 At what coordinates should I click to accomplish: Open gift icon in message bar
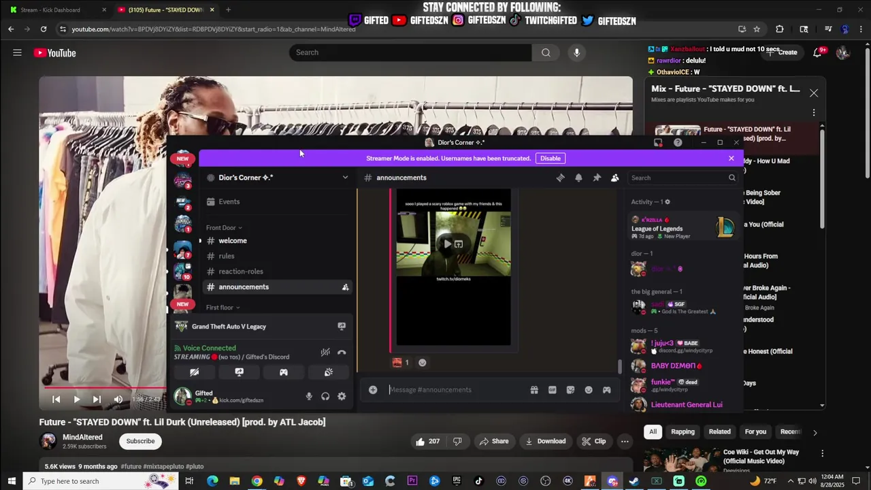[x=534, y=390]
